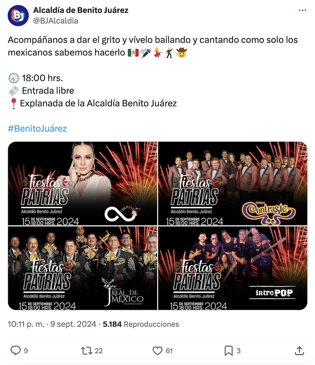315x365 pixels.
Task: Click the reply count number 9
Action: 26,351
